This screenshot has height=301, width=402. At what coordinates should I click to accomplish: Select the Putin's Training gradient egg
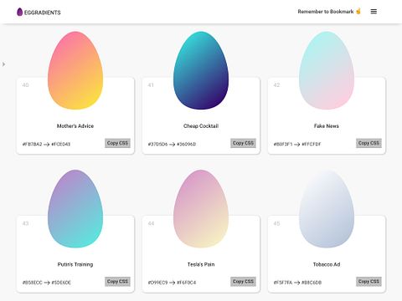point(75,209)
